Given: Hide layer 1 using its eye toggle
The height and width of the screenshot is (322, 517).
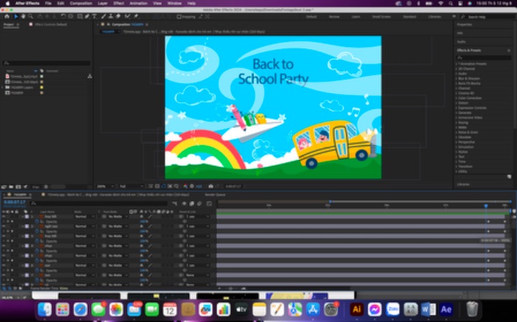Looking at the screenshot, I should click(x=4, y=217).
